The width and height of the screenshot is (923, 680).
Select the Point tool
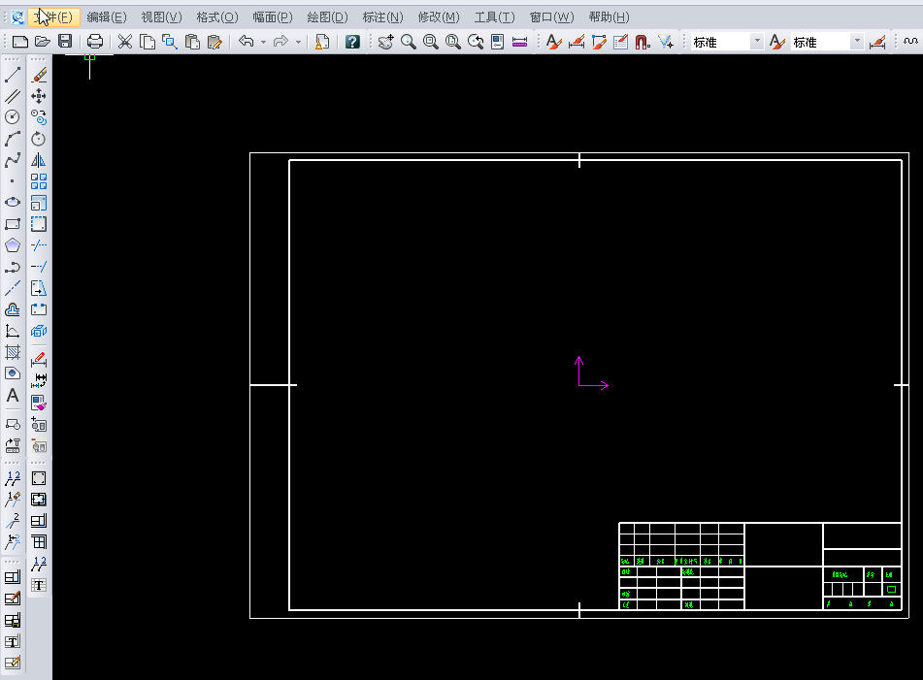[x=13, y=181]
